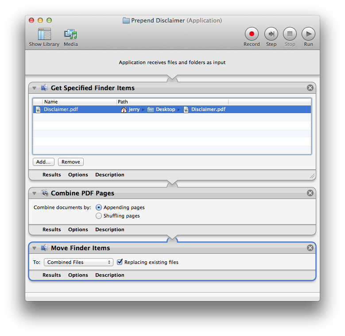Run the workflow with Run button
This screenshot has height=336, width=345.
pyautogui.click(x=308, y=34)
